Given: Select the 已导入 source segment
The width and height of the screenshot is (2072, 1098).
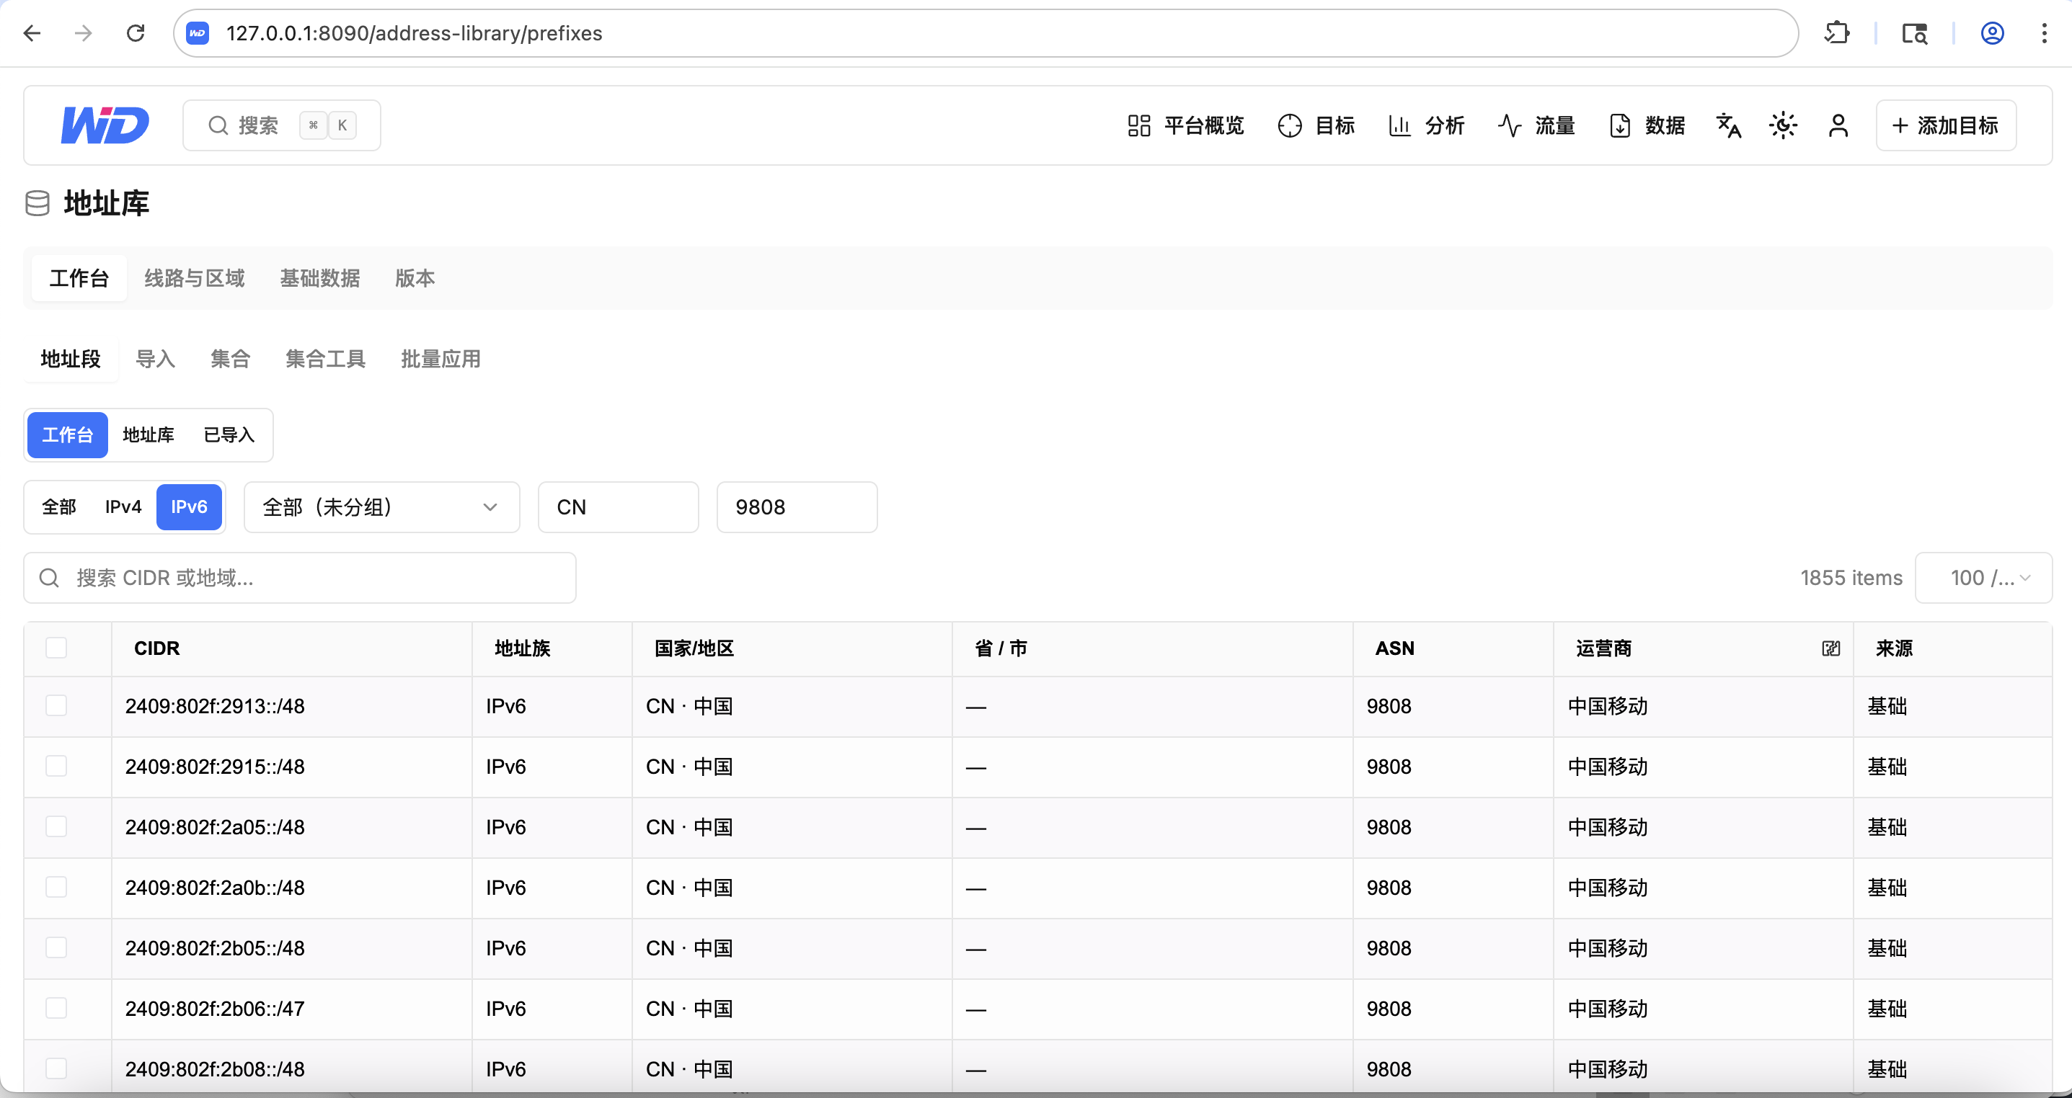Looking at the screenshot, I should click(x=229, y=435).
